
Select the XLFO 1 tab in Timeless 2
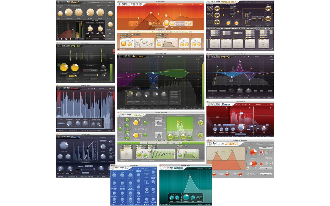point(158,143)
